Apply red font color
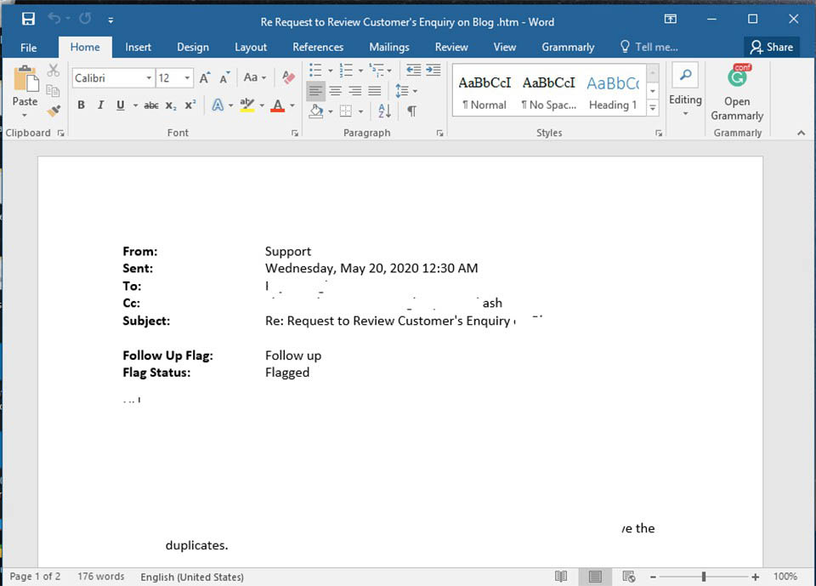Viewport: 816px width, 586px height. (278, 105)
